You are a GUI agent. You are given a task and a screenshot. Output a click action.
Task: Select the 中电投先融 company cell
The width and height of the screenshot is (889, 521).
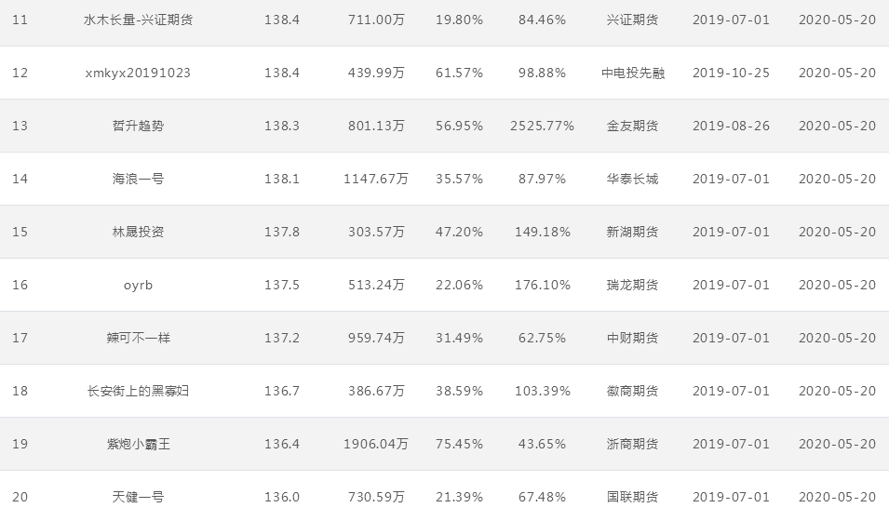coord(632,73)
